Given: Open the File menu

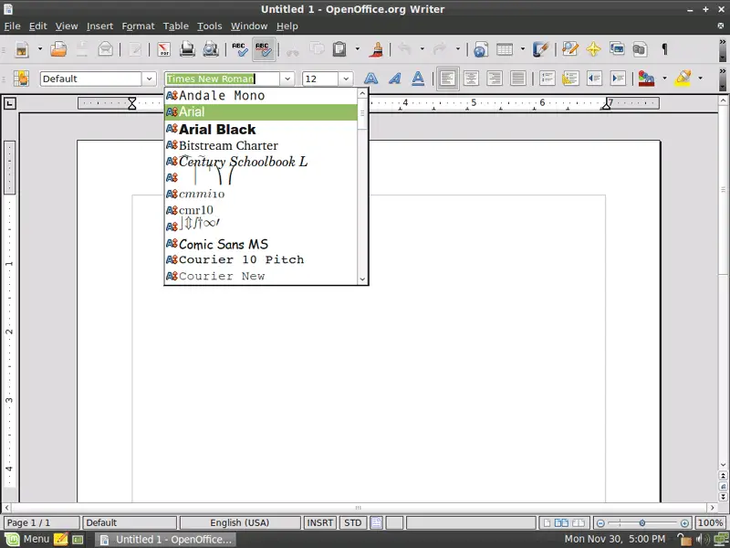Looking at the screenshot, I should pyautogui.click(x=12, y=26).
